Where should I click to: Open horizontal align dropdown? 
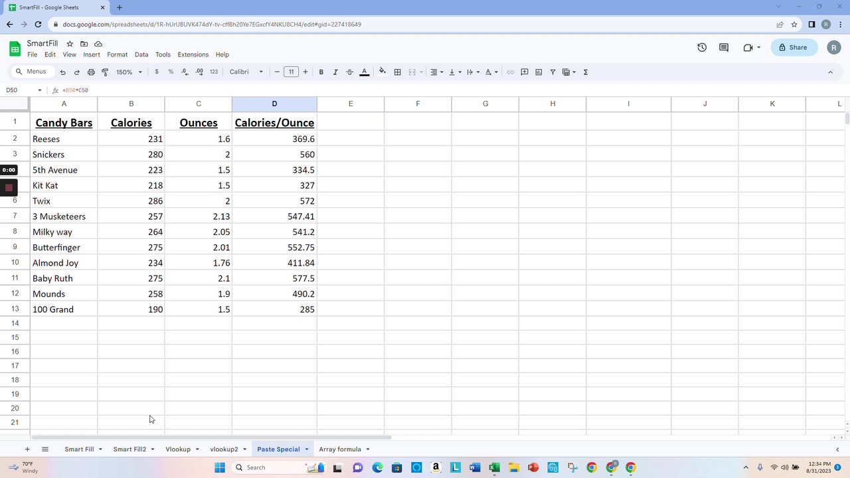[436, 72]
